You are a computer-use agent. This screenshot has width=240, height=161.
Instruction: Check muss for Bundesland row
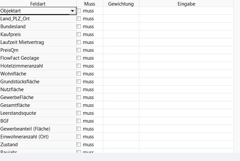coord(79,27)
